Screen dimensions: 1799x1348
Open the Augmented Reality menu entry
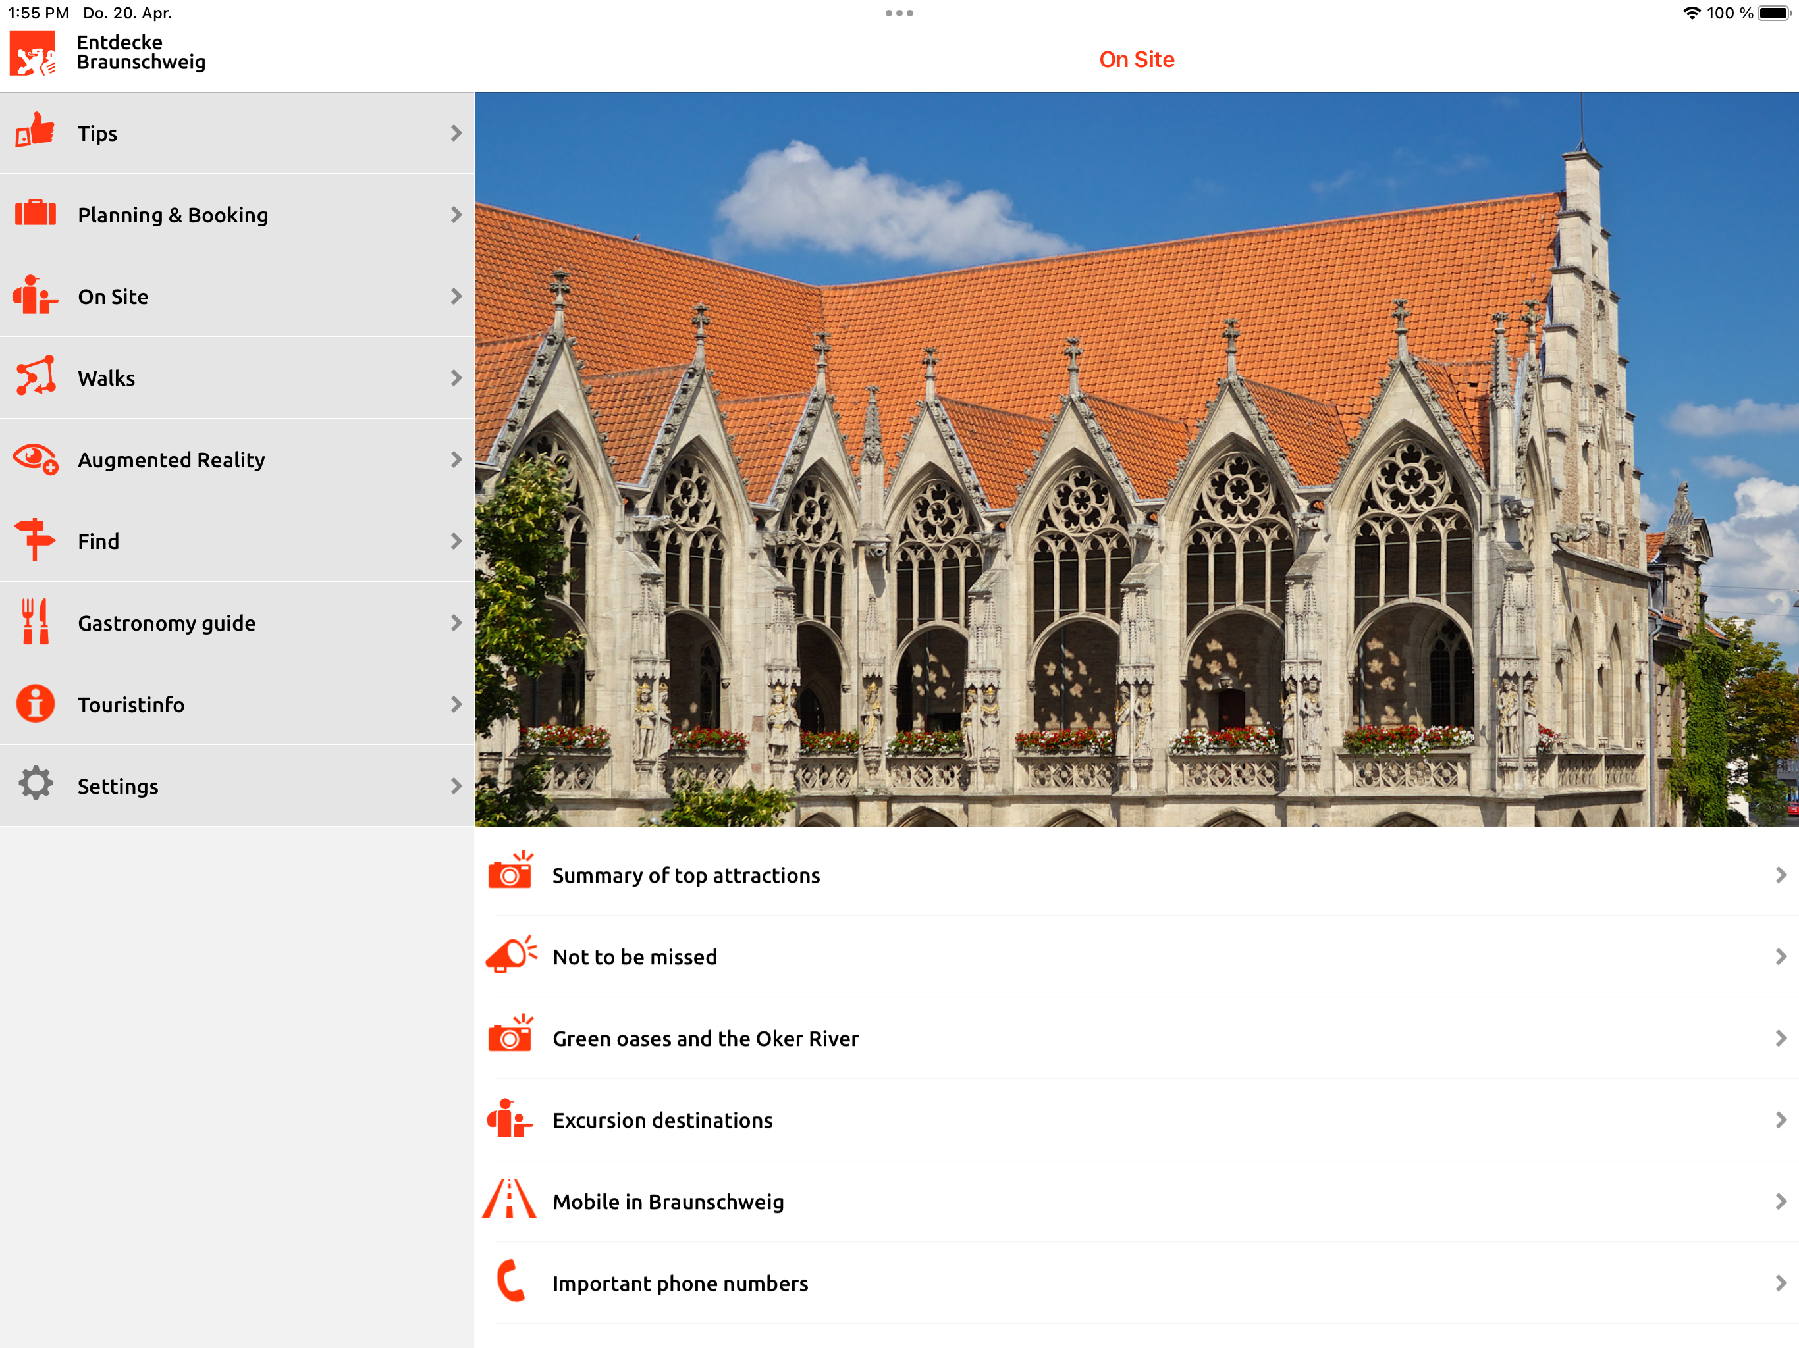point(236,460)
